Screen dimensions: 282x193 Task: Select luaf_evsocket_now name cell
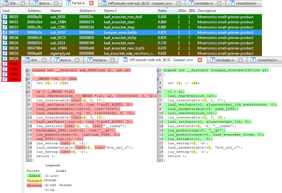pos(119,43)
